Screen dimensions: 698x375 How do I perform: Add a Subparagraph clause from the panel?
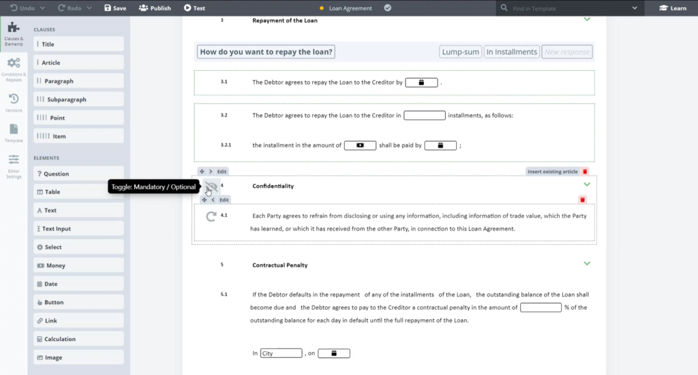coord(78,99)
